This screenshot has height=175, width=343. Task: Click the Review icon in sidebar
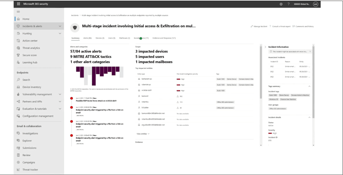(18, 155)
